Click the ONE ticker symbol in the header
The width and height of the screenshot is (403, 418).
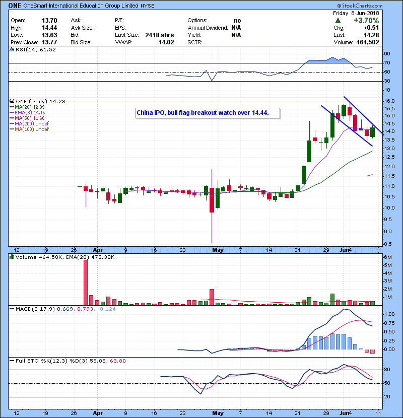click(15, 6)
